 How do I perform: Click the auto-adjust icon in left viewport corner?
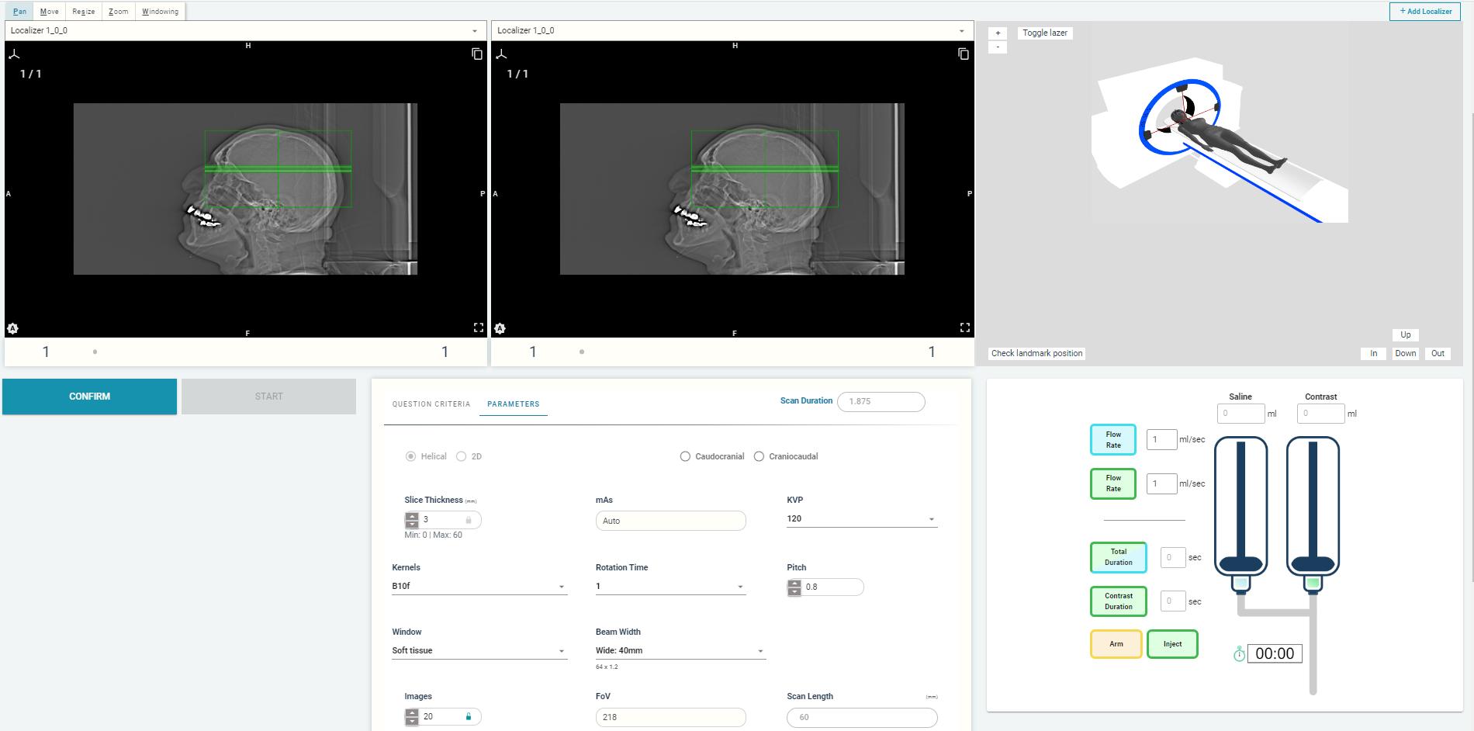click(x=12, y=329)
